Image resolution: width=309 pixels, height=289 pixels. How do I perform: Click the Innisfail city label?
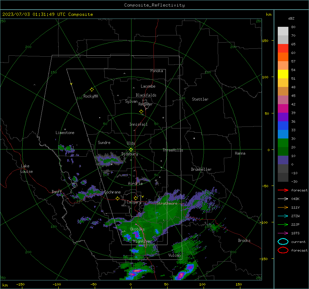138,124
